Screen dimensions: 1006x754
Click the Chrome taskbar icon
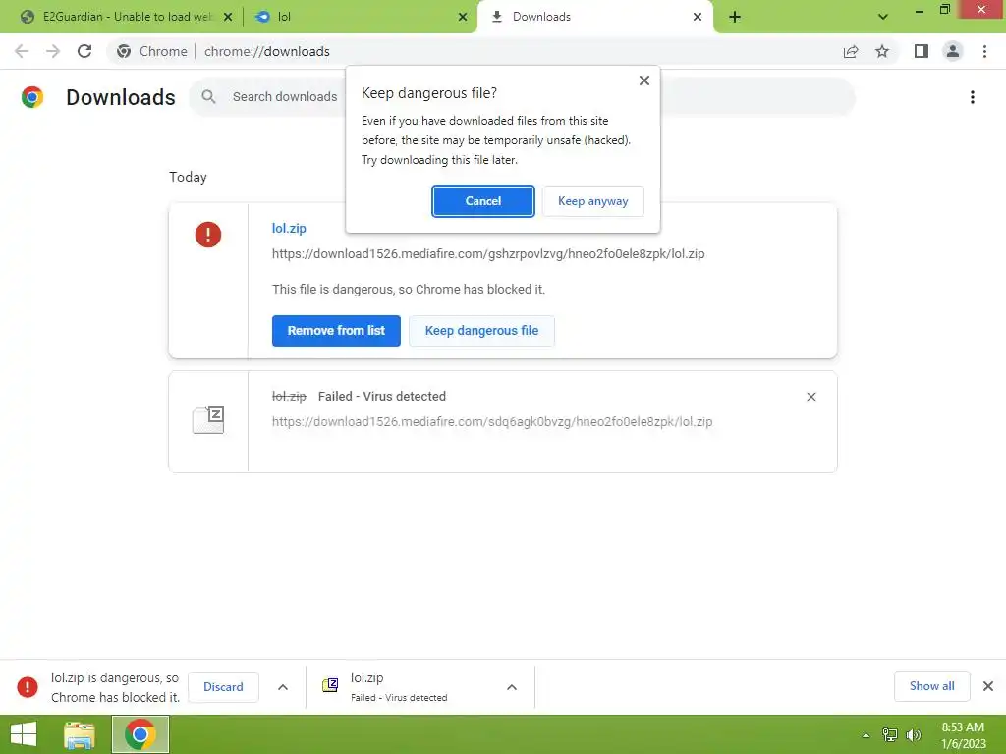tap(140, 734)
